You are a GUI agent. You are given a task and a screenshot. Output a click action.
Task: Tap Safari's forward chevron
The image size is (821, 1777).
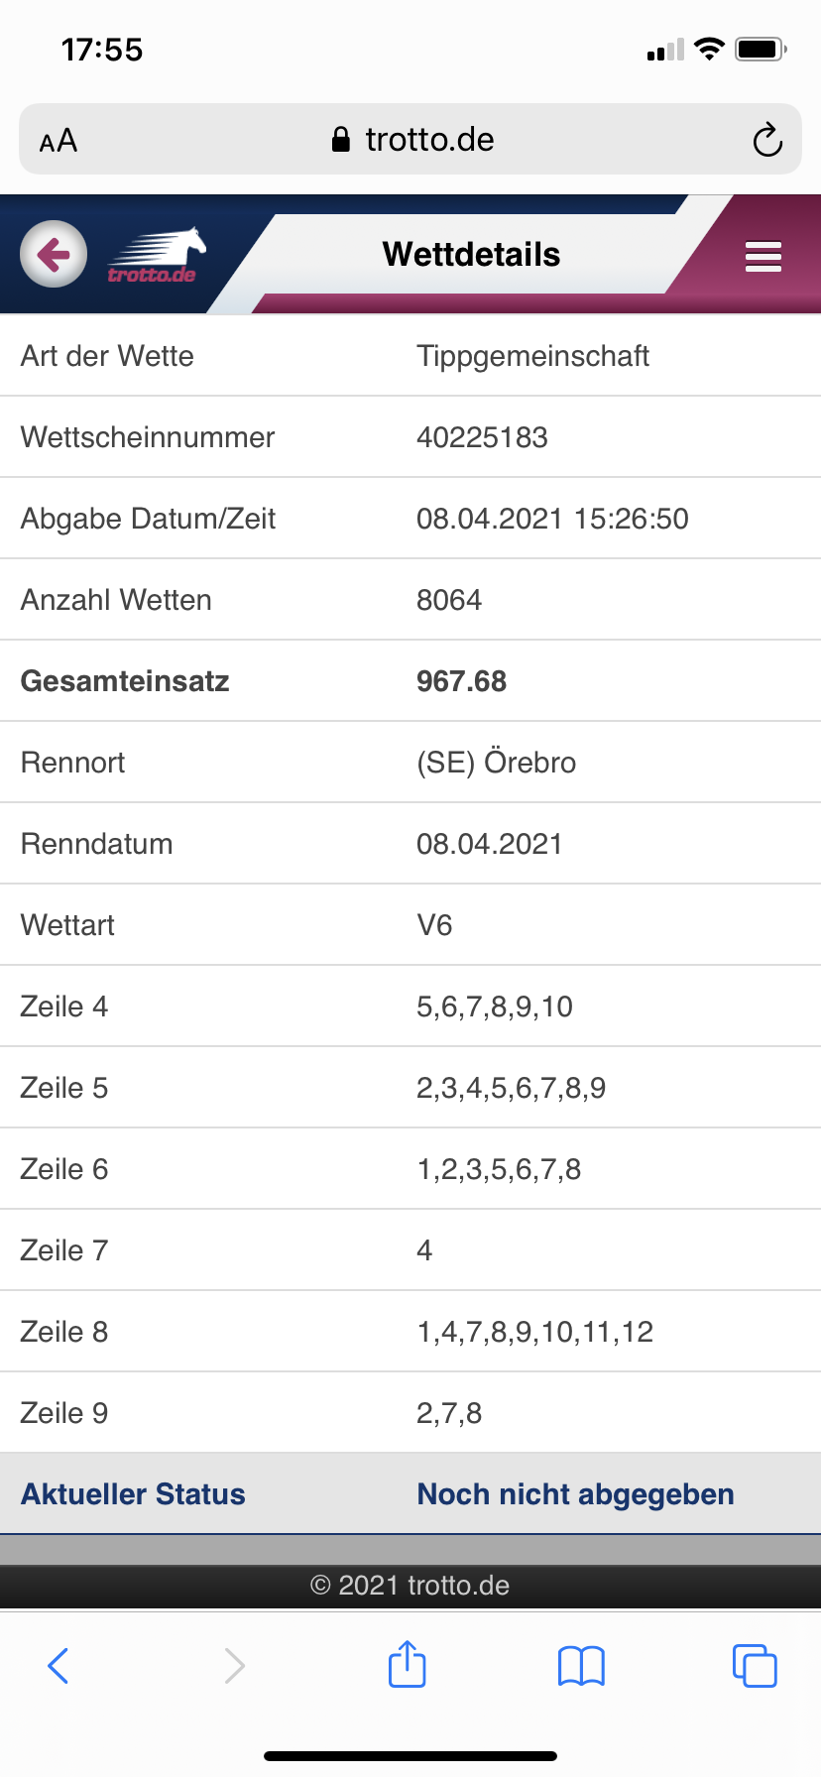(234, 1666)
